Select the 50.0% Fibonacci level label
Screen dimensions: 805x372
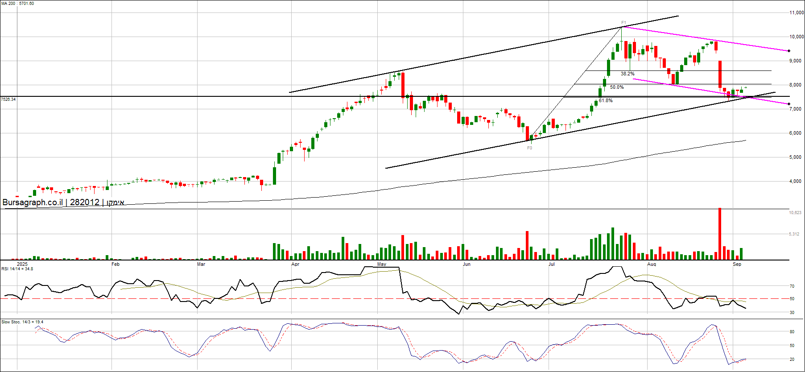tap(617, 87)
